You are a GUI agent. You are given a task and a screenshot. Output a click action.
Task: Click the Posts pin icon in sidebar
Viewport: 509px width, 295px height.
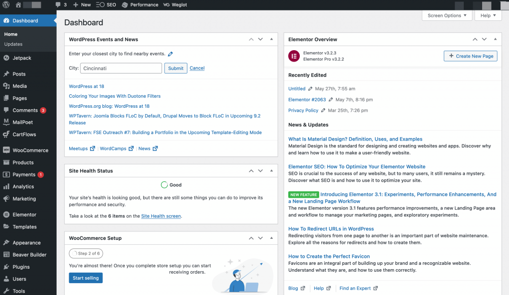pos(6,74)
